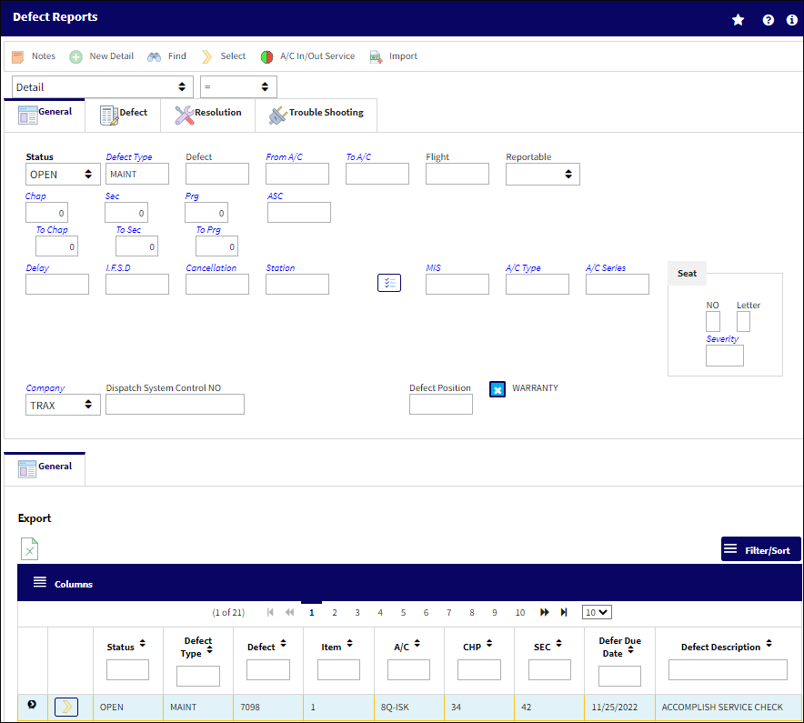
Task: Click Dispatch System Control NO field
Action: click(175, 404)
